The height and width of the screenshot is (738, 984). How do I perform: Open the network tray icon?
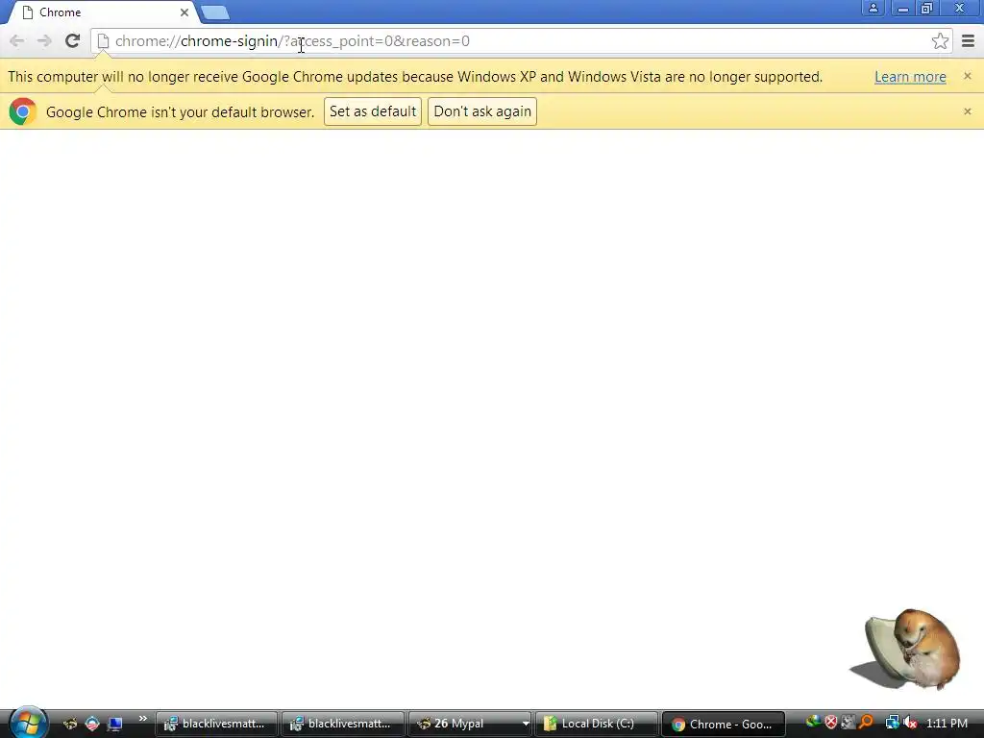click(x=892, y=723)
